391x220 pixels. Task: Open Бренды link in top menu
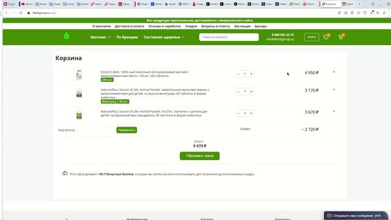pos(261,26)
